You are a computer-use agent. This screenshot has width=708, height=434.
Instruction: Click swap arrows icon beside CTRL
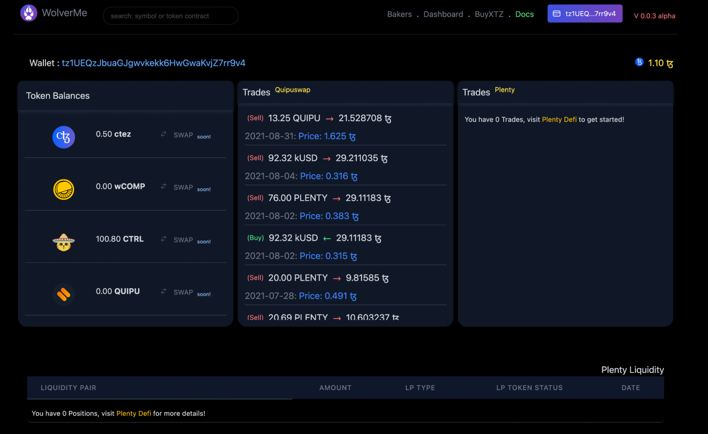tap(163, 239)
